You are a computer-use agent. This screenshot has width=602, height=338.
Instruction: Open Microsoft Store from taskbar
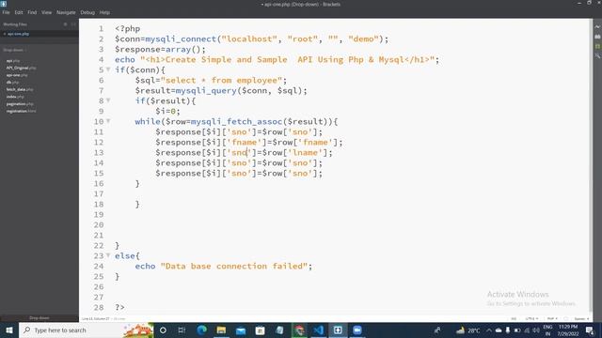click(260, 330)
